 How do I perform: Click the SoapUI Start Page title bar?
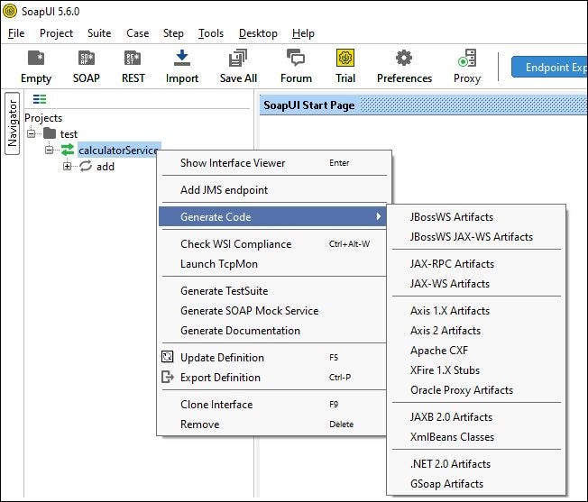423,105
